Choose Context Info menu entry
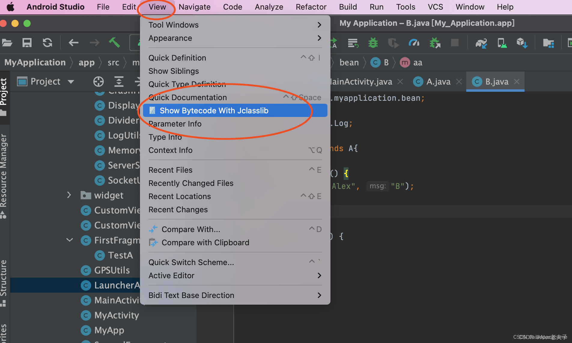Viewport: 572px width, 343px height. (x=235, y=150)
